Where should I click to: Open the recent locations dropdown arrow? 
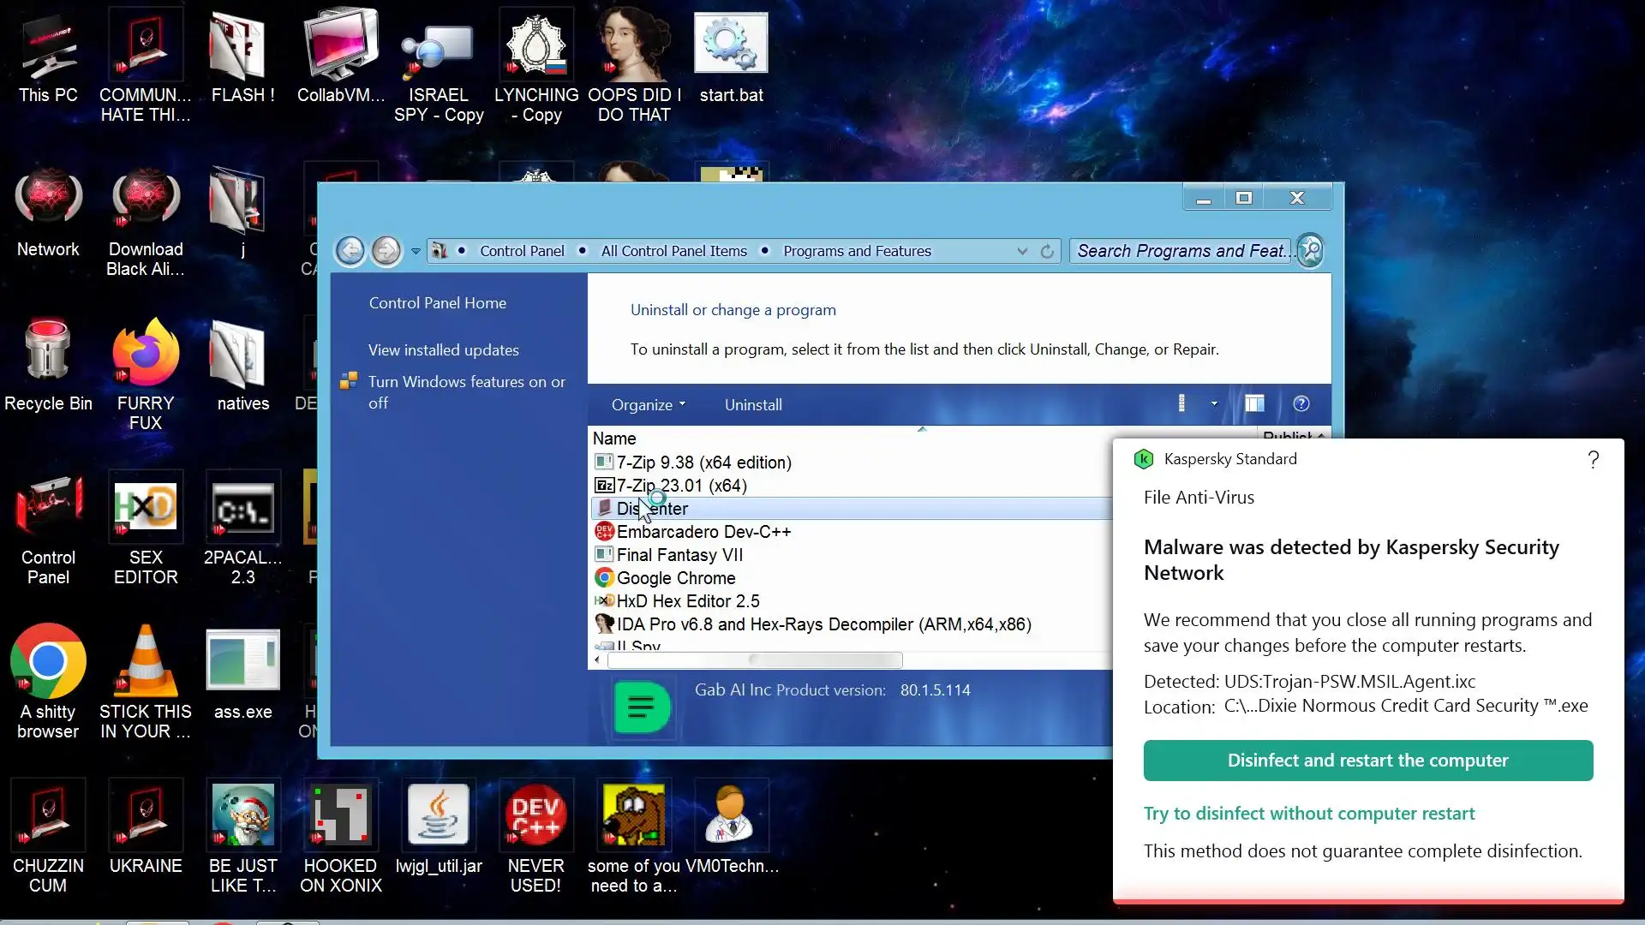(416, 251)
